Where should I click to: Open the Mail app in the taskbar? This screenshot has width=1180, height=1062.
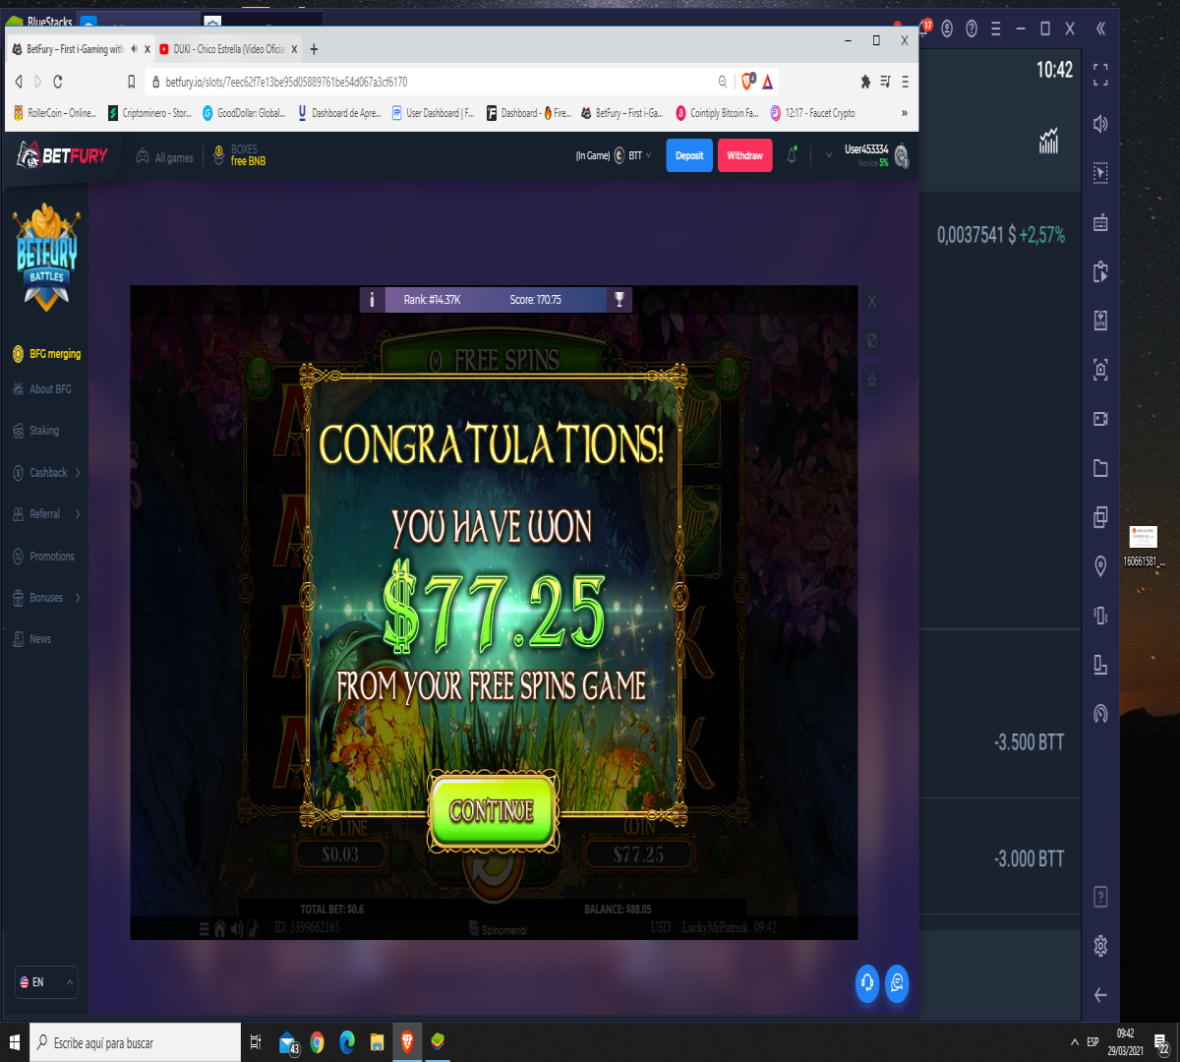pos(288,1042)
